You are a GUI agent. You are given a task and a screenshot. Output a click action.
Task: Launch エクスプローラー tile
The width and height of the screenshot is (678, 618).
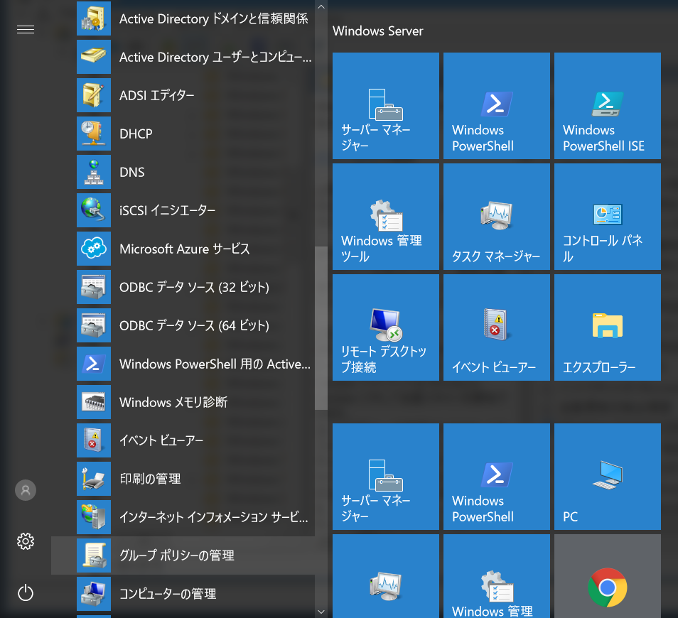pos(607,327)
